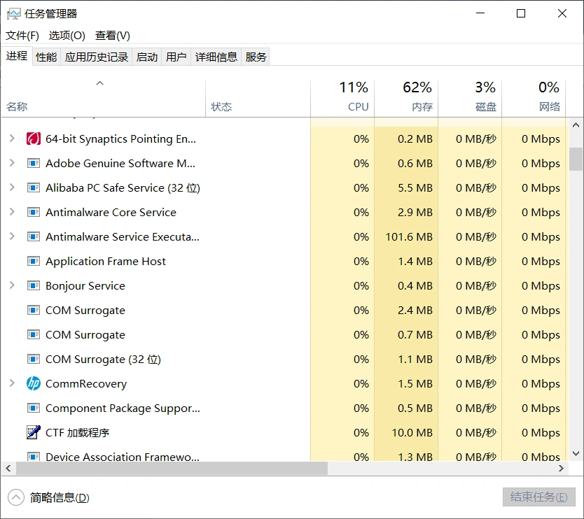
Task: Click the HP CommRecovery icon
Action: click(x=33, y=384)
